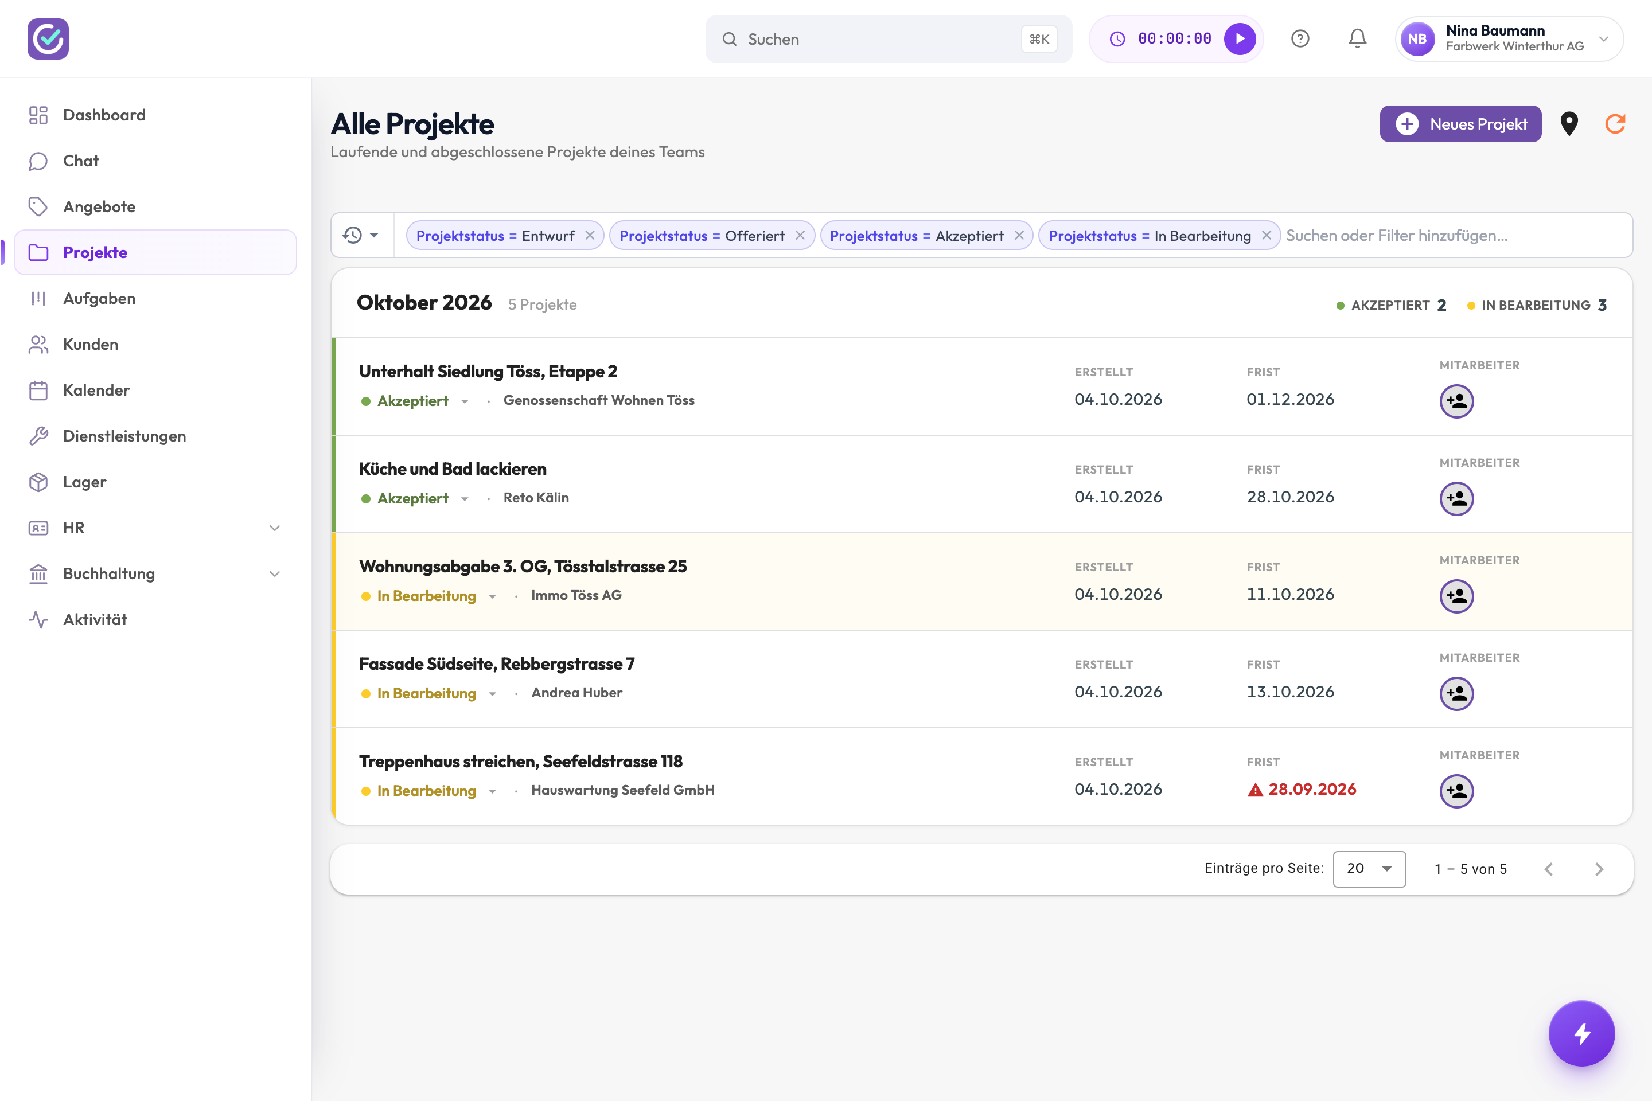Click the add filter search input
This screenshot has height=1101, width=1652.
click(1454, 235)
